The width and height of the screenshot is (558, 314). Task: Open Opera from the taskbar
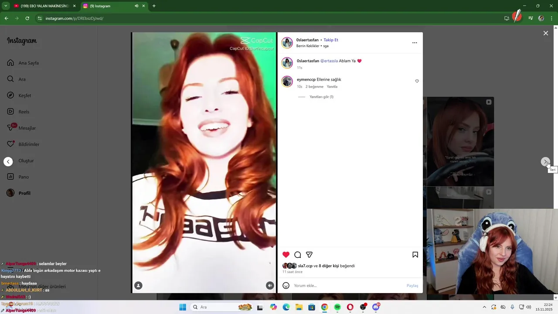350,307
